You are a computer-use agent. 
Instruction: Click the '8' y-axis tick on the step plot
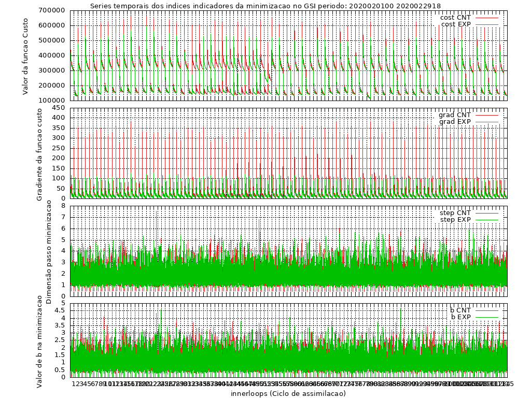pyautogui.click(x=63, y=206)
